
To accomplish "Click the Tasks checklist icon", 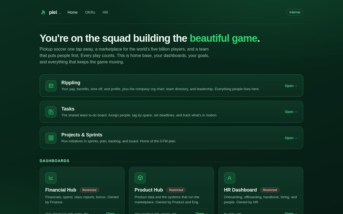I will pyautogui.click(x=51, y=112).
